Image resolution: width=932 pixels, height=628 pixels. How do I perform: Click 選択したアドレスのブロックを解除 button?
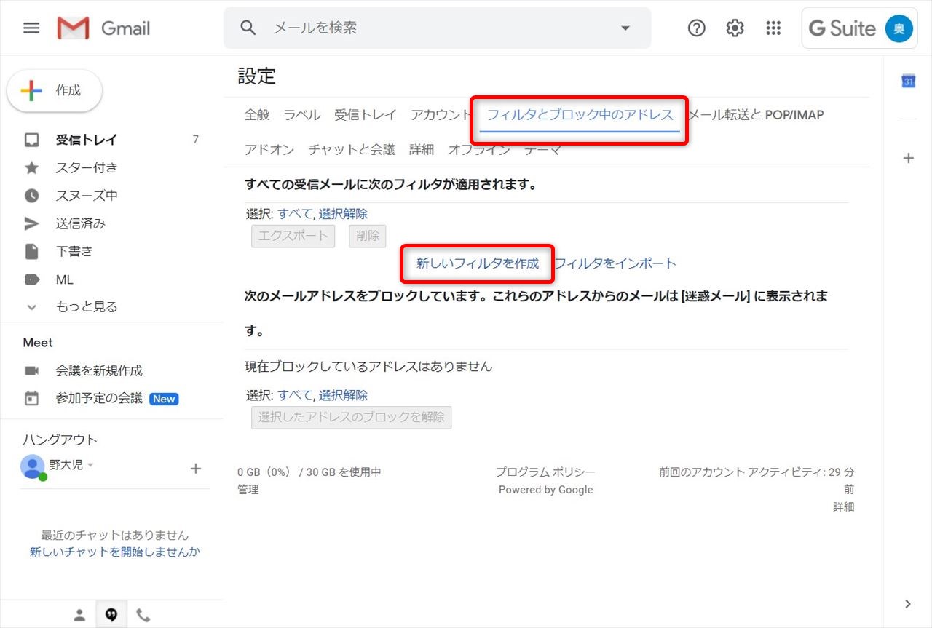352,417
